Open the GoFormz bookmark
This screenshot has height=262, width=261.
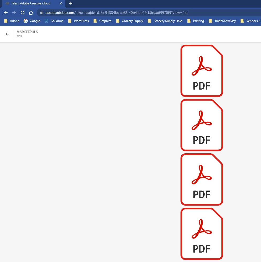(x=54, y=21)
